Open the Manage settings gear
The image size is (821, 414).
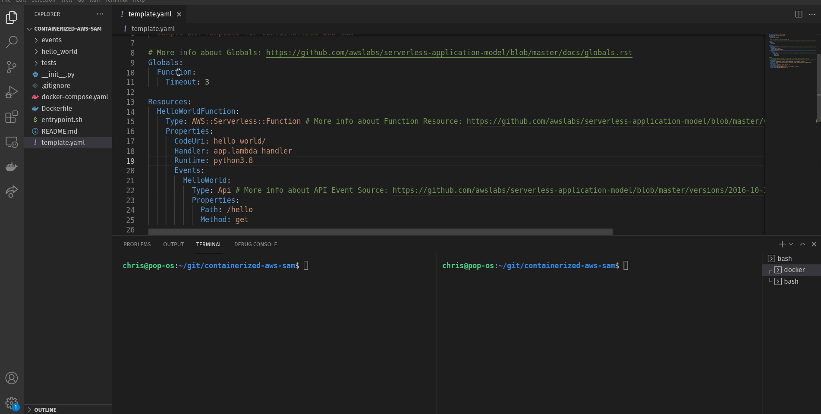point(12,403)
